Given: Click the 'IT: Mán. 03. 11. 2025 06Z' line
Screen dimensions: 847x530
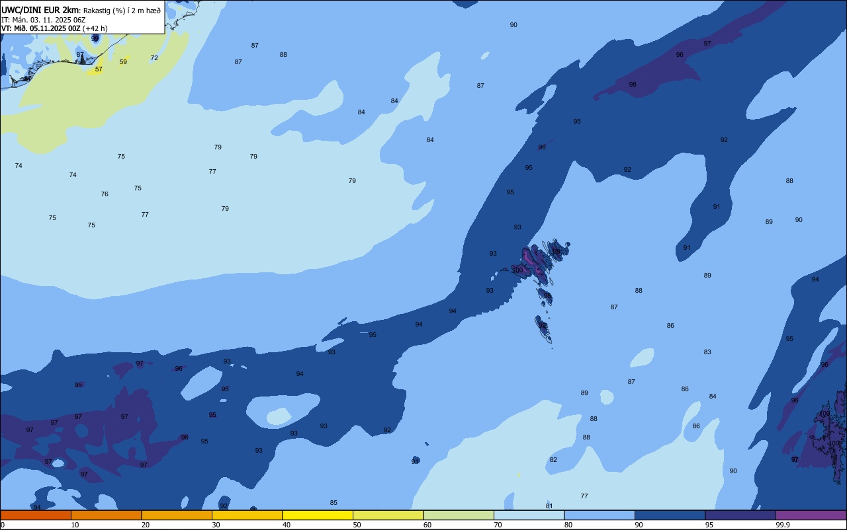Looking at the screenshot, I should pyautogui.click(x=44, y=20).
